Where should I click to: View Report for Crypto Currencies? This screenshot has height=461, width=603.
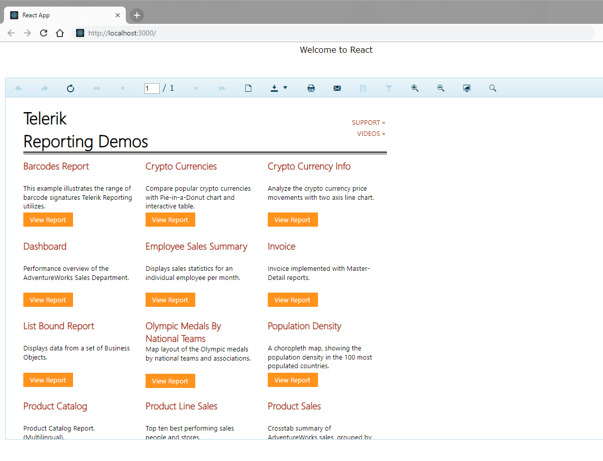coord(170,220)
